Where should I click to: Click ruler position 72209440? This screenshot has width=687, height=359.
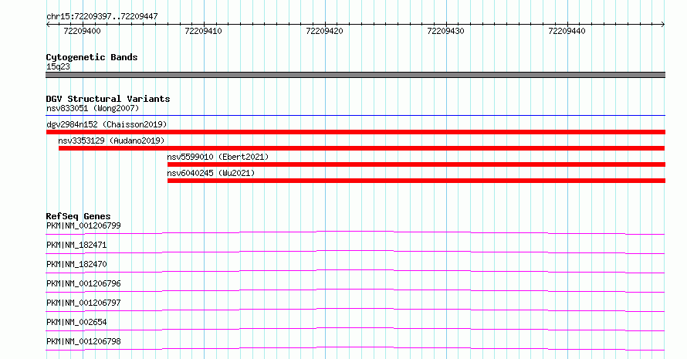click(x=567, y=31)
